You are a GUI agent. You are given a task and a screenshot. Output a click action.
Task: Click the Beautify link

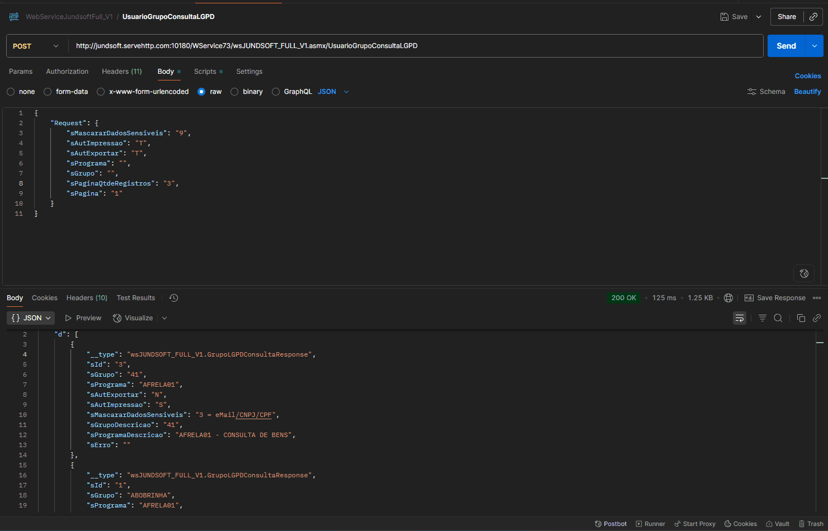click(807, 92)
